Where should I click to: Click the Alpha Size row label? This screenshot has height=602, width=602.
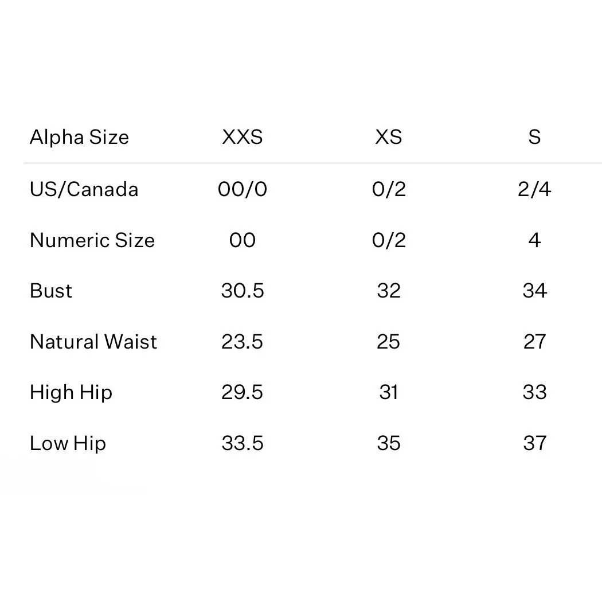click(x=79, y=138)
